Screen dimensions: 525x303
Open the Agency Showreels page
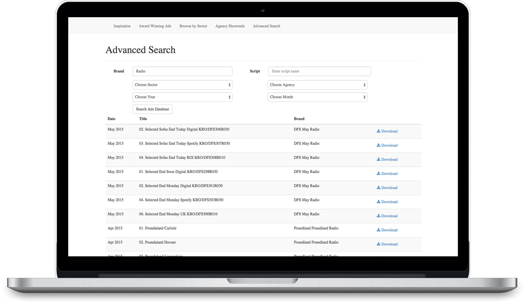230,26
